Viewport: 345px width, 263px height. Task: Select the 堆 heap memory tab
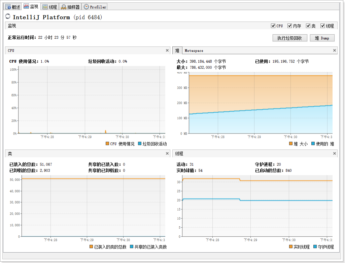tap(177, 50)
